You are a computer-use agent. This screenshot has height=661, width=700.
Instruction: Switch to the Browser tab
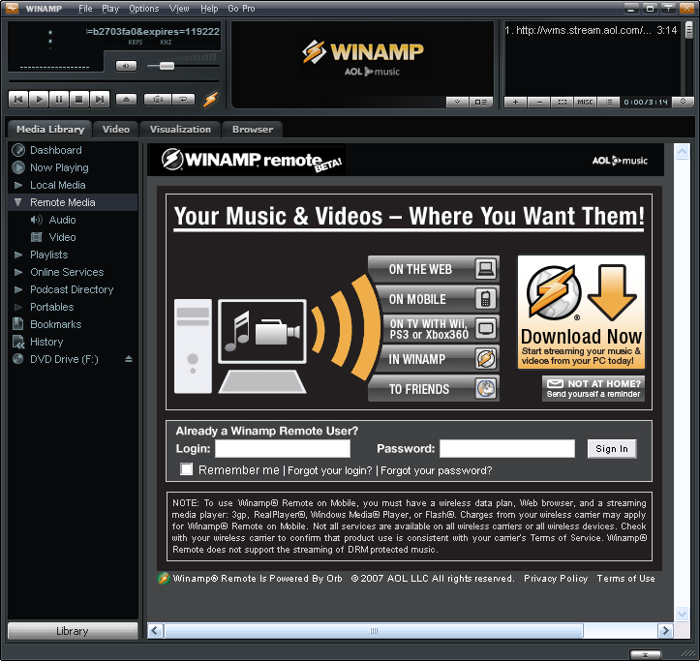point(253,129)
